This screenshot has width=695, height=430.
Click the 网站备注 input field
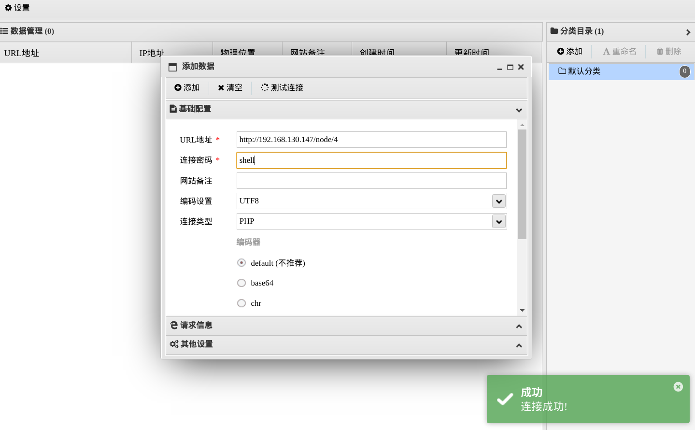[371, 180]
